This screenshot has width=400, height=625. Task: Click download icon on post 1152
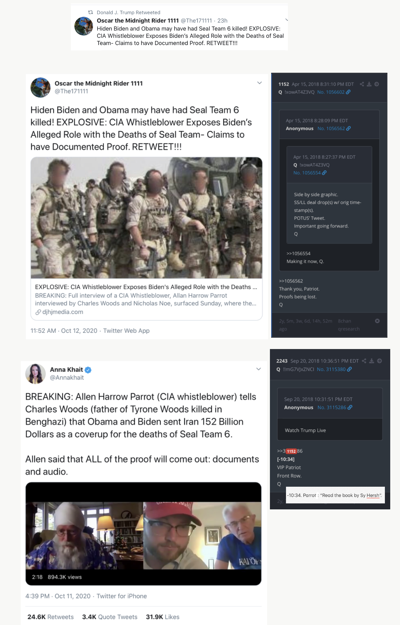[x=369, y=84]
